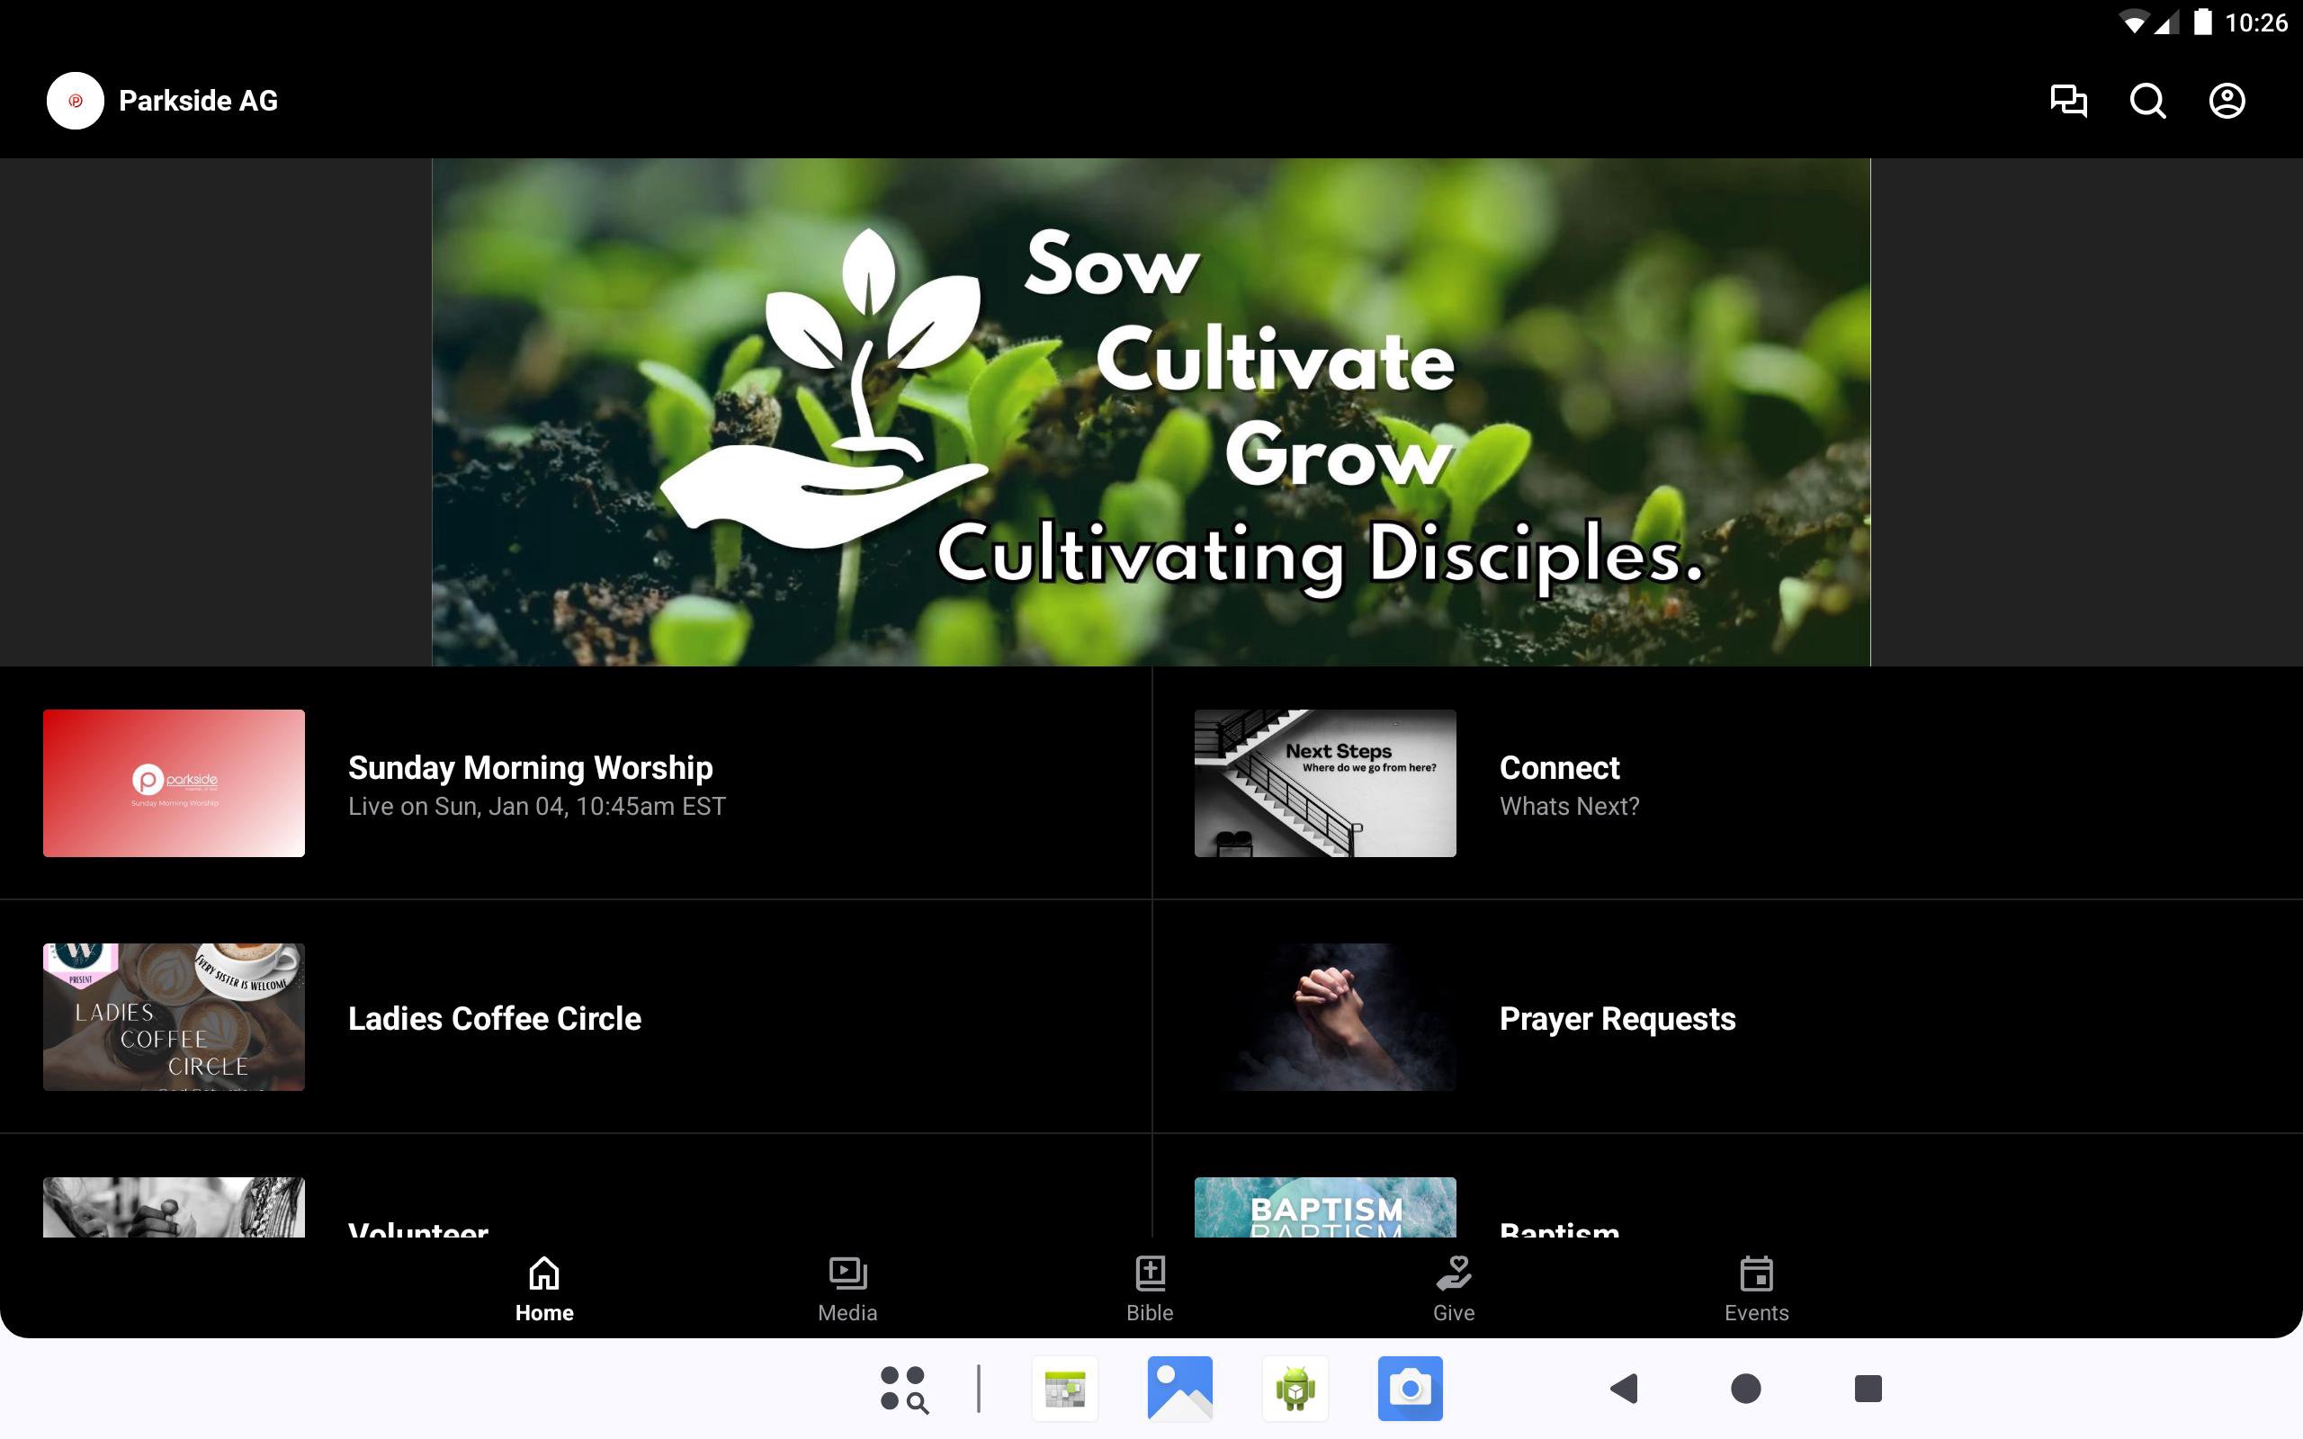Select the Home tab
Screen dimensions: 2303x1439
544,1289
